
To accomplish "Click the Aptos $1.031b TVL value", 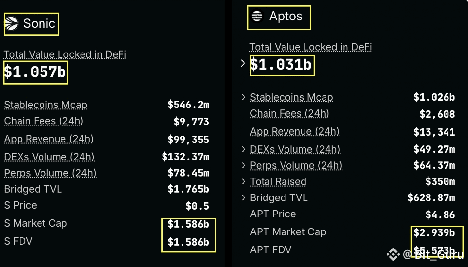I will click(281, 65).
